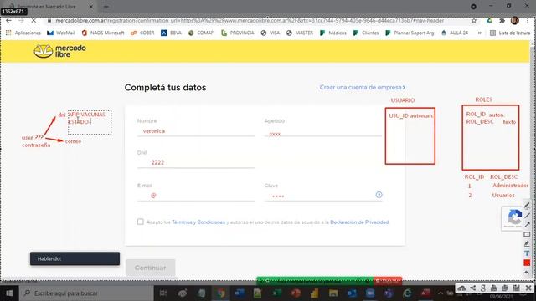This screenshot has height=301, width=536.
Task: Undo last annotation with curved arrow
Action: [x=527, y=273]
